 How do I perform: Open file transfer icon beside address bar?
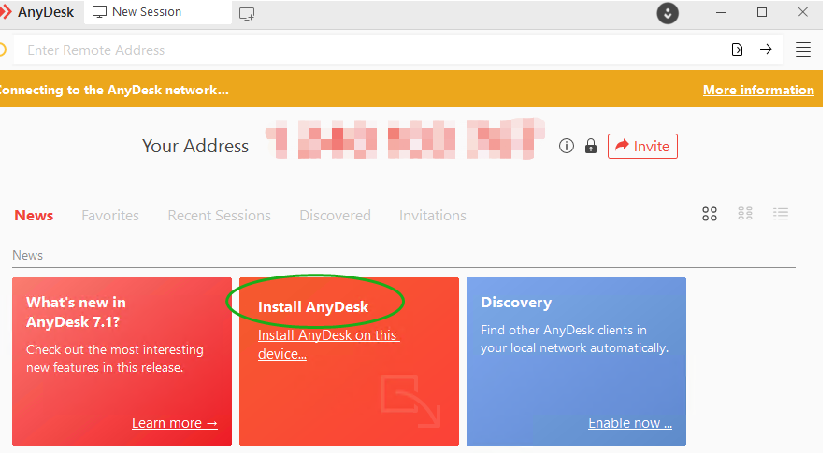coord(737,50)
